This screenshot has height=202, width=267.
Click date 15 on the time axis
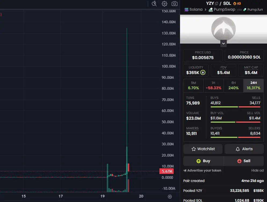(x=24, y=196)
